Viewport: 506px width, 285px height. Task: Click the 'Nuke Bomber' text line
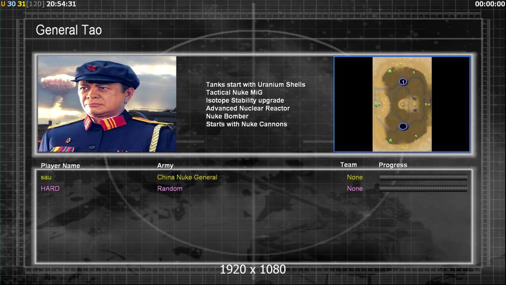click(x=227, y=116)
